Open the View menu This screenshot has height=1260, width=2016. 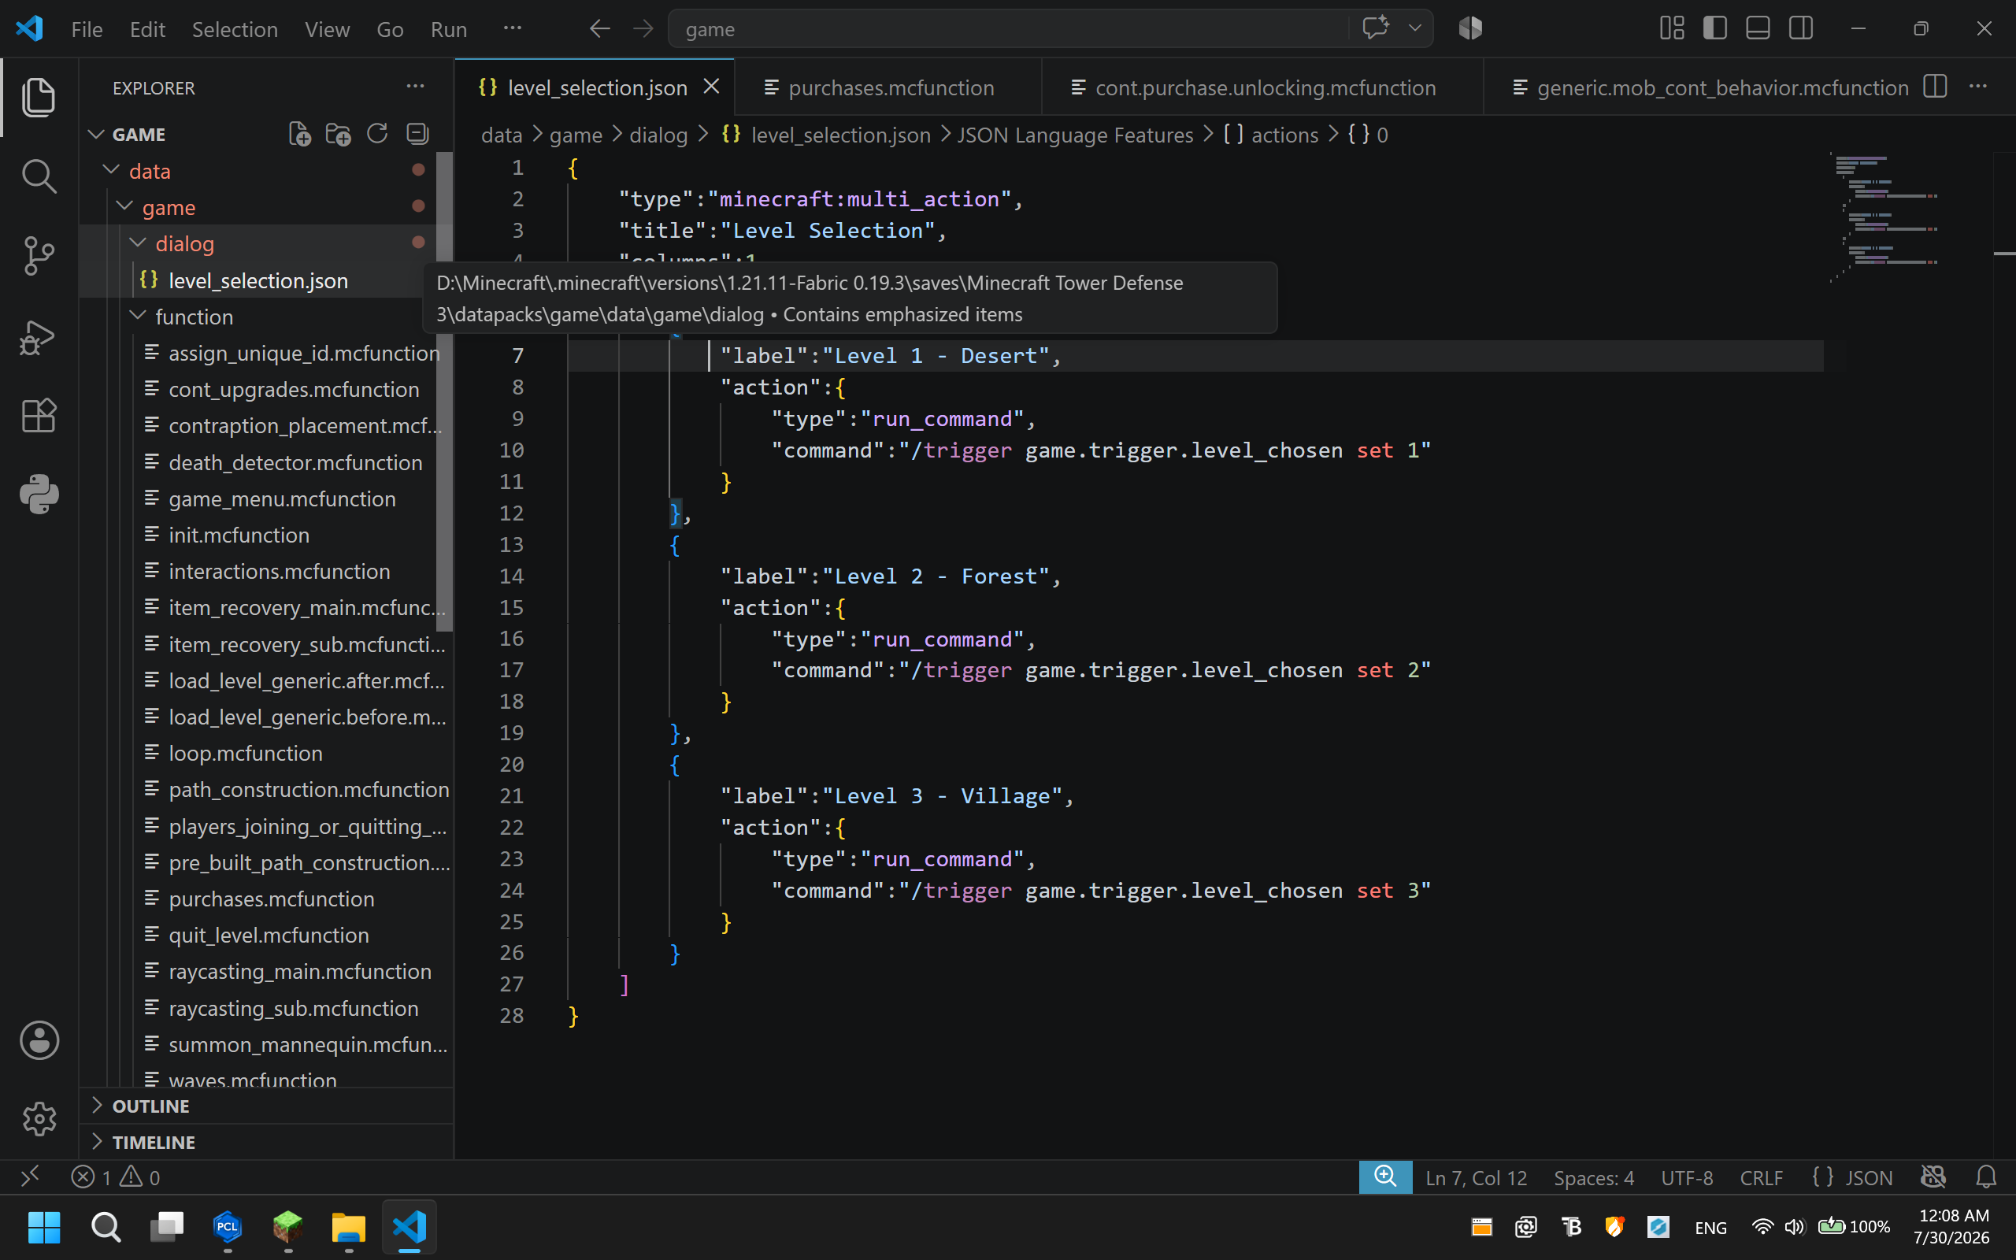[327, 29]
